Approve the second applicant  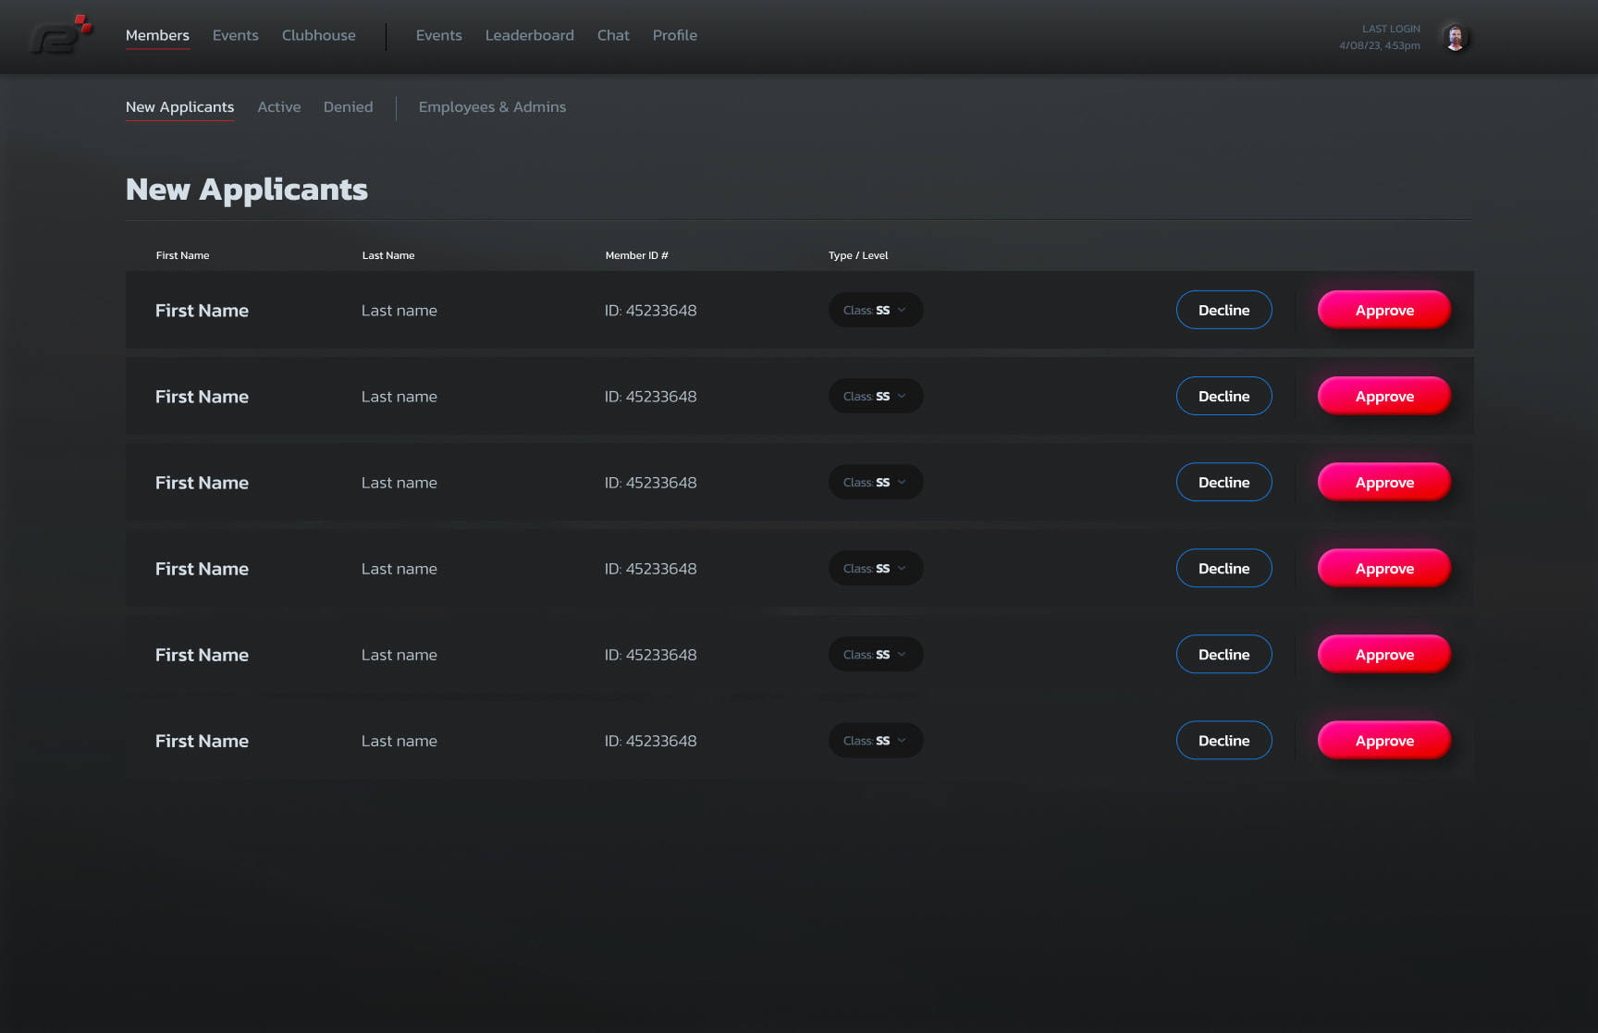[x=1384, y=396]
